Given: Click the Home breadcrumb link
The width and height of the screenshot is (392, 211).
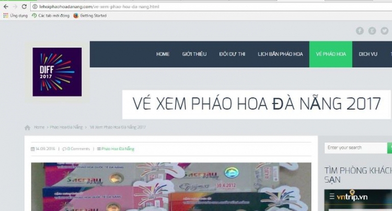Looking at the screenshot, I should click(x=39, y=127).
